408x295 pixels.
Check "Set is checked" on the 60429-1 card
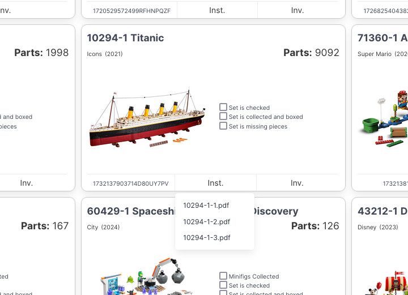(223, 285)
